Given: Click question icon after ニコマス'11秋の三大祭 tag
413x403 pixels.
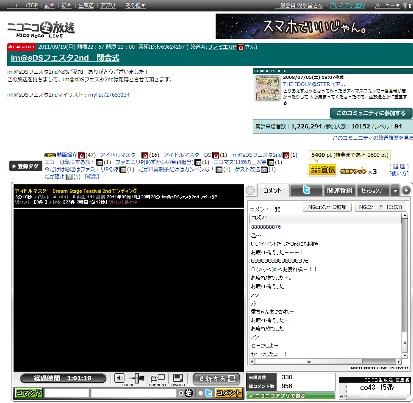Looking at the screenshot, I should click(x=271, y=162).
